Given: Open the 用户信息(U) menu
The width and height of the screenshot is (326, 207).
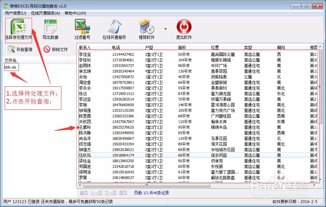Looking at the screenshot, I should click(x=16, y=13).
